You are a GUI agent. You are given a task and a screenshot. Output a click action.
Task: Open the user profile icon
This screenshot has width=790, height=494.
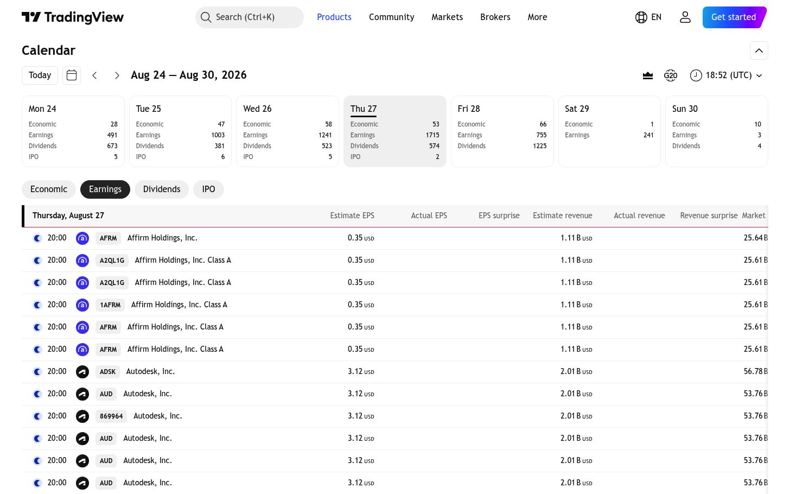(685, 17)
